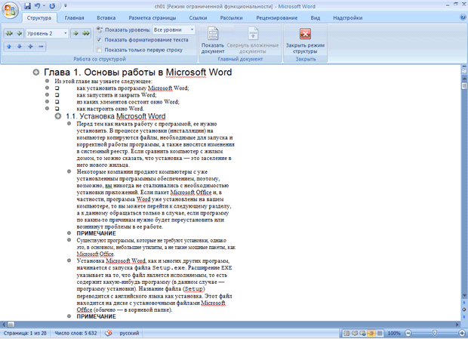Click the русский language status entry
Screen dimensions: 468x339
coord(129,333)
